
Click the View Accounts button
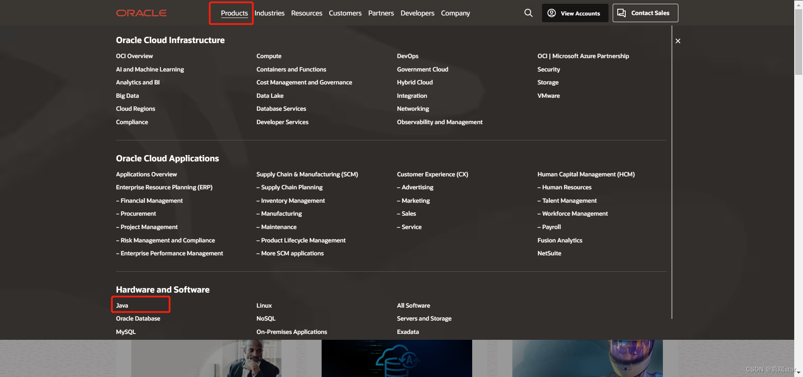575,13
